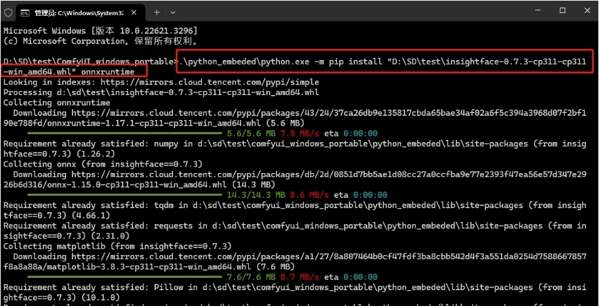The height and width of the screenshot is (306, 599).
Task: Click the administrator shield icon in title bar
Action: 8,12
